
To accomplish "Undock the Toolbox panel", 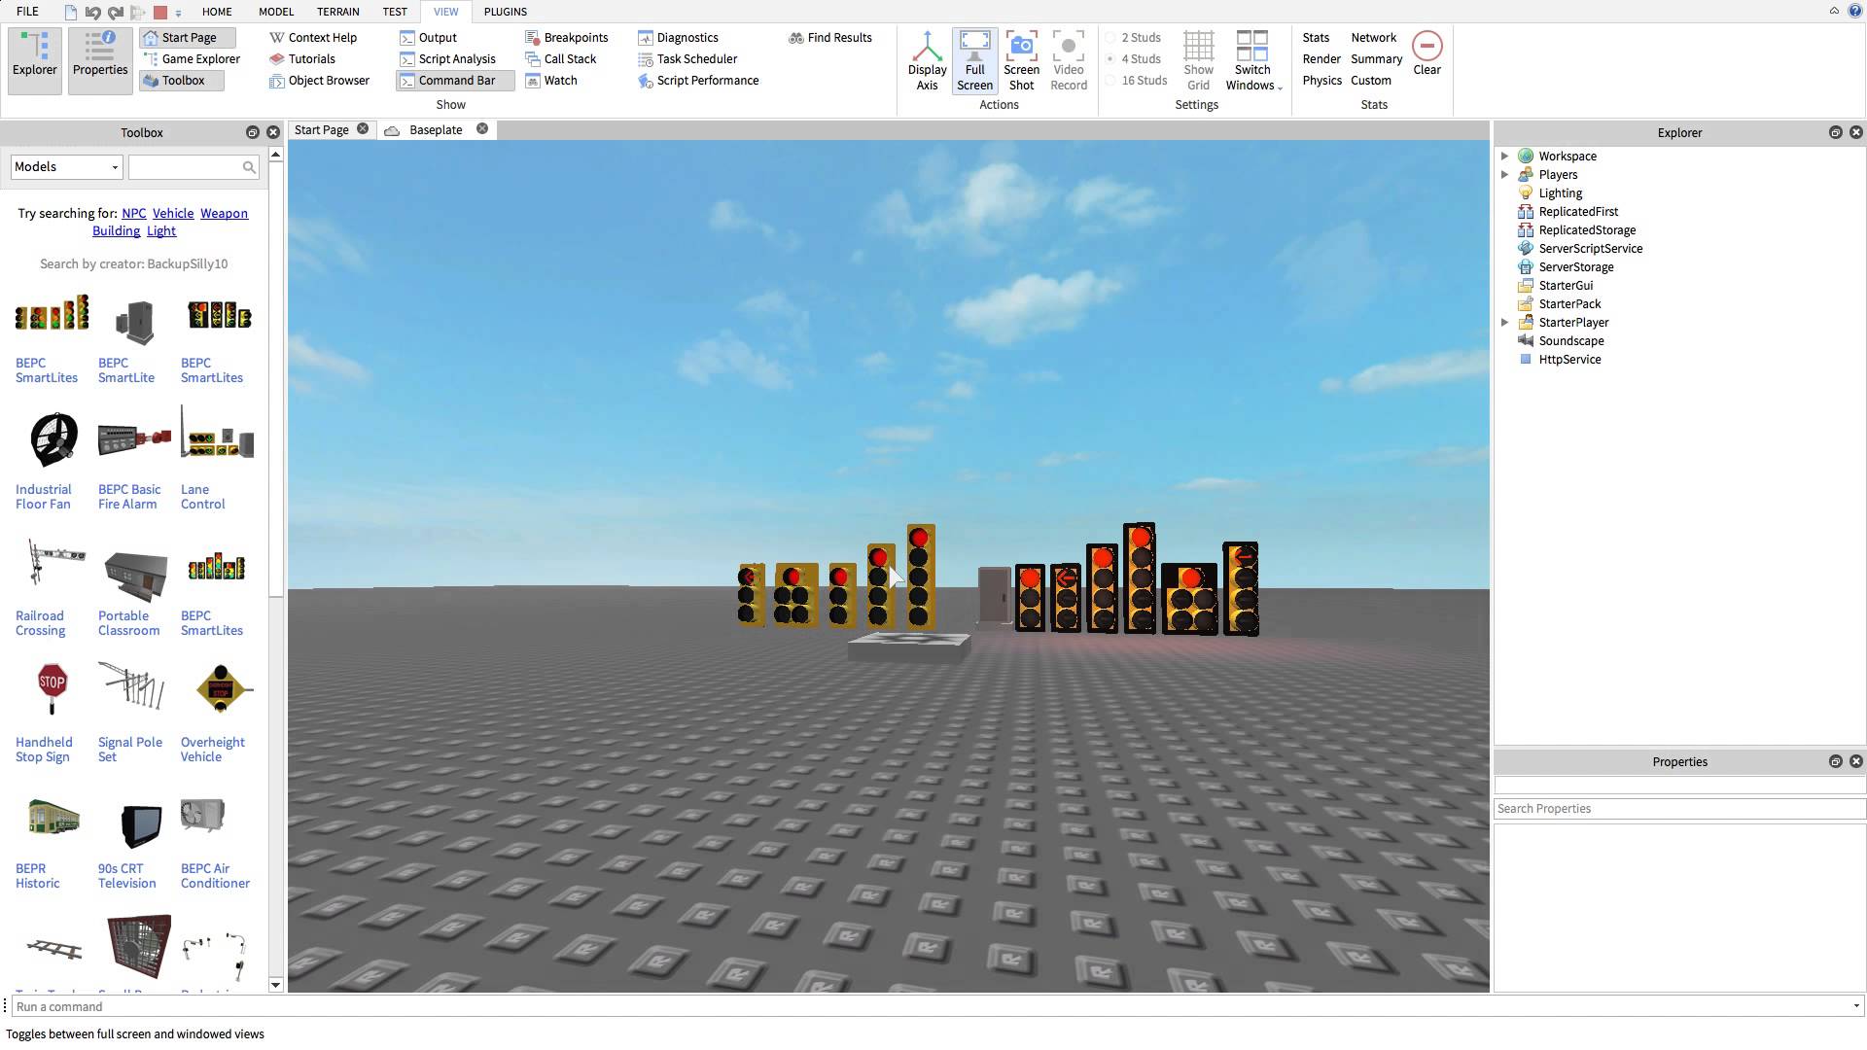I will 252,132.
